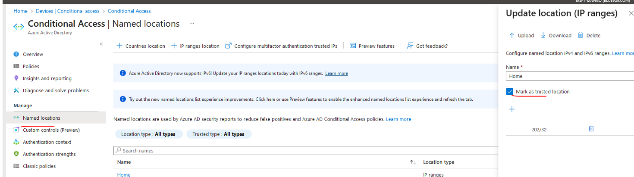Click Got feedback icon button
The width and height of the screenshot is (634, 177).
coord(410,46)
